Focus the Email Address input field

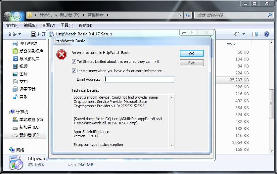coord(139,79)
